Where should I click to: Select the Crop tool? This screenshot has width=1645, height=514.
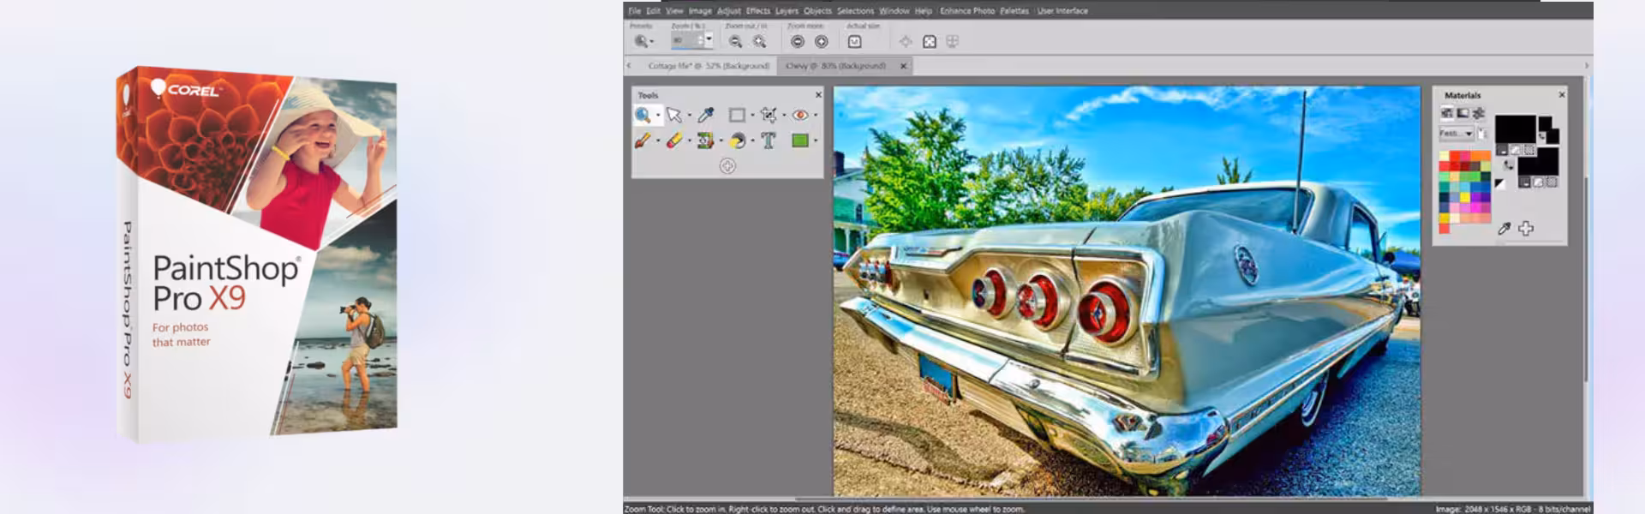[769, 115]
